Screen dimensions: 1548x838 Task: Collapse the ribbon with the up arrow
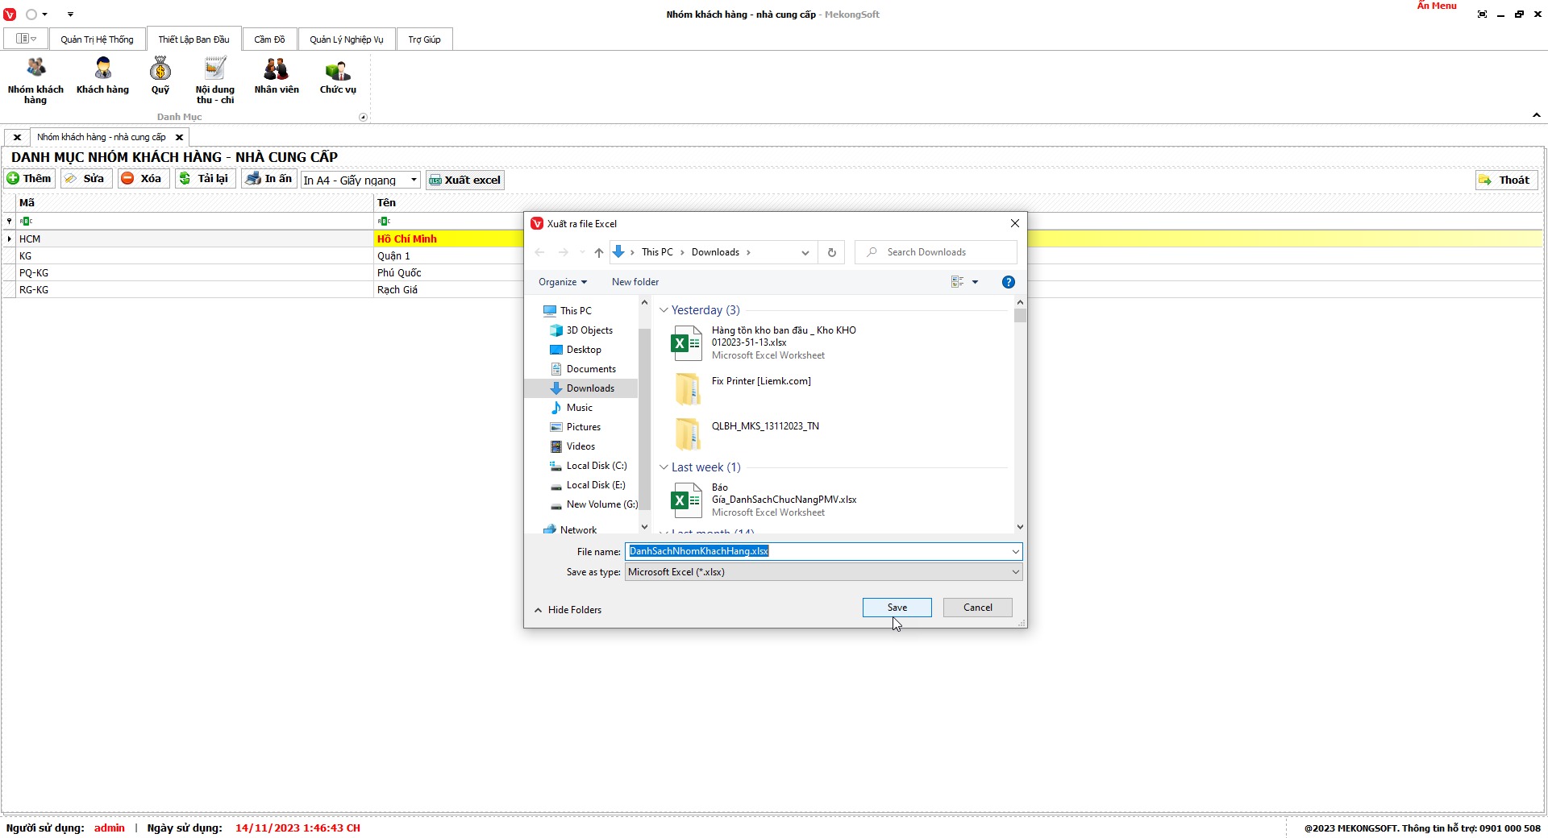pos(1537,116)
